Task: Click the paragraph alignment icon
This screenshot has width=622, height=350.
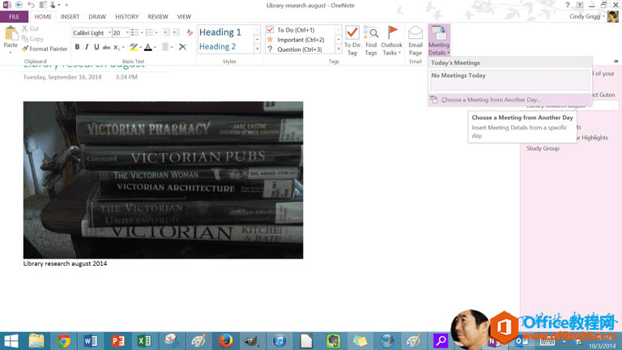Action: 165,47
